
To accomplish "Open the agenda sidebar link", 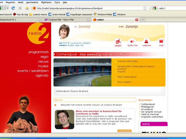I will point(42,75).
